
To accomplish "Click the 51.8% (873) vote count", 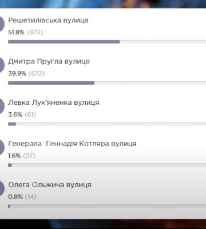I will point(26,32).
